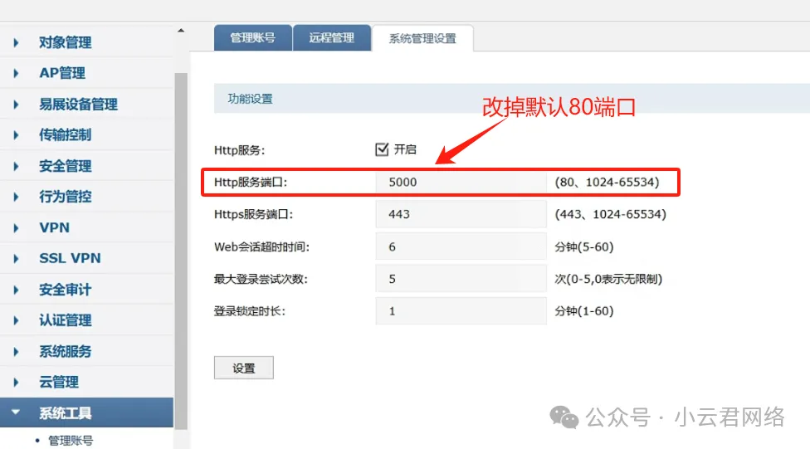810x449 pixels.
Task: Select the 系统管理设置 tab
Action: [x=422, y=39]
